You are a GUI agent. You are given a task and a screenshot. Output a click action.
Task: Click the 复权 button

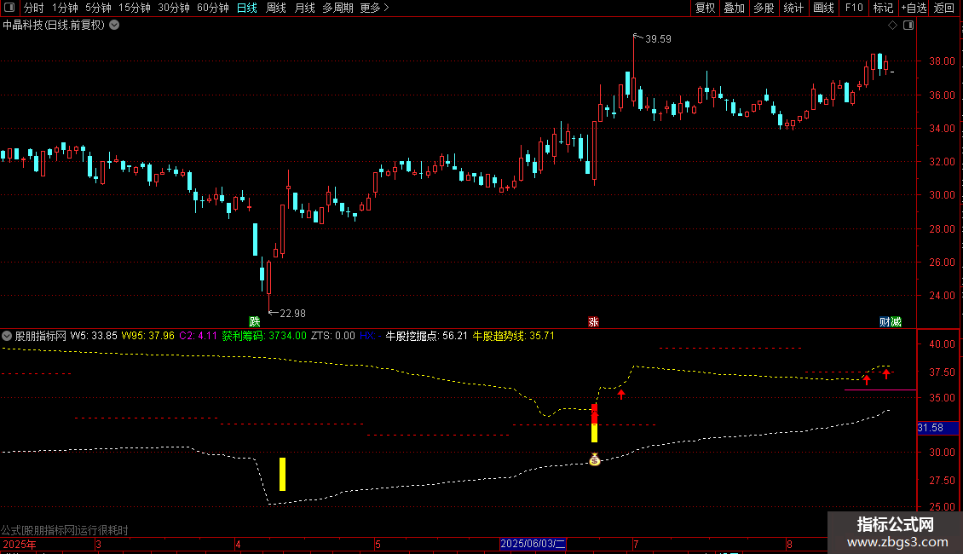coord(705,8)
